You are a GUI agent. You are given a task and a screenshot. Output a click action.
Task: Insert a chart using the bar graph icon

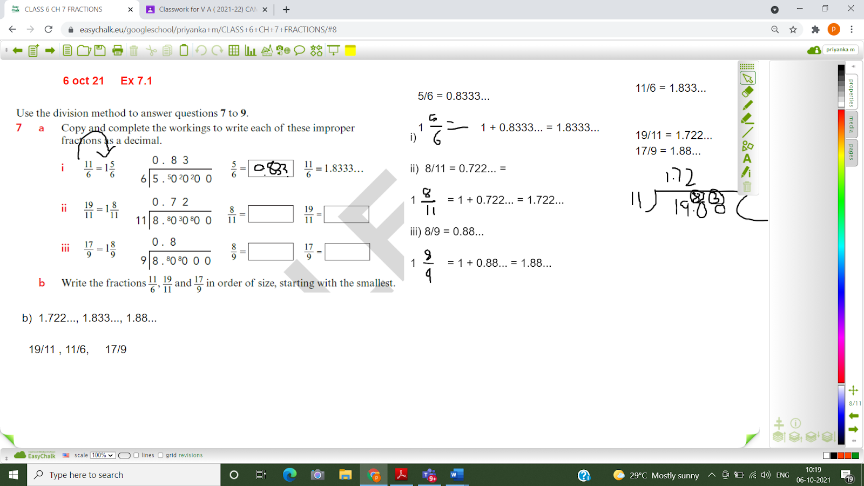[250, 50]
